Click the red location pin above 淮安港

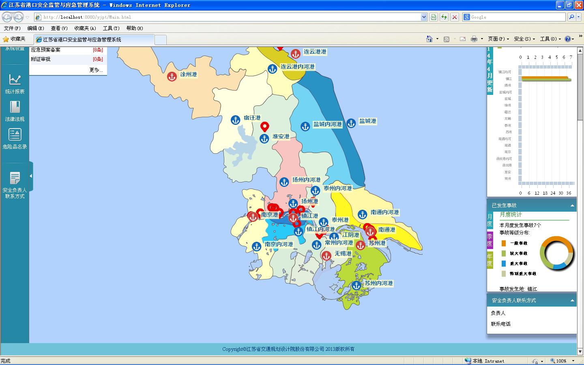[265, 127]
